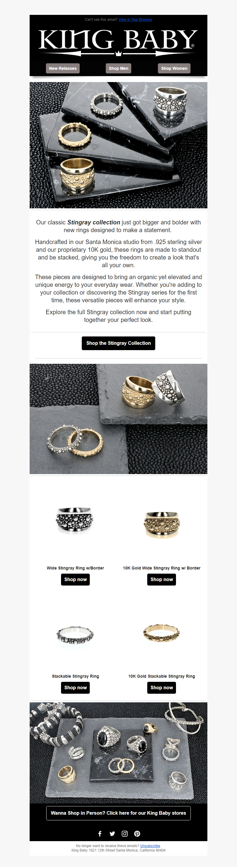Open the Facebook icon in footer

click(100, 833)
